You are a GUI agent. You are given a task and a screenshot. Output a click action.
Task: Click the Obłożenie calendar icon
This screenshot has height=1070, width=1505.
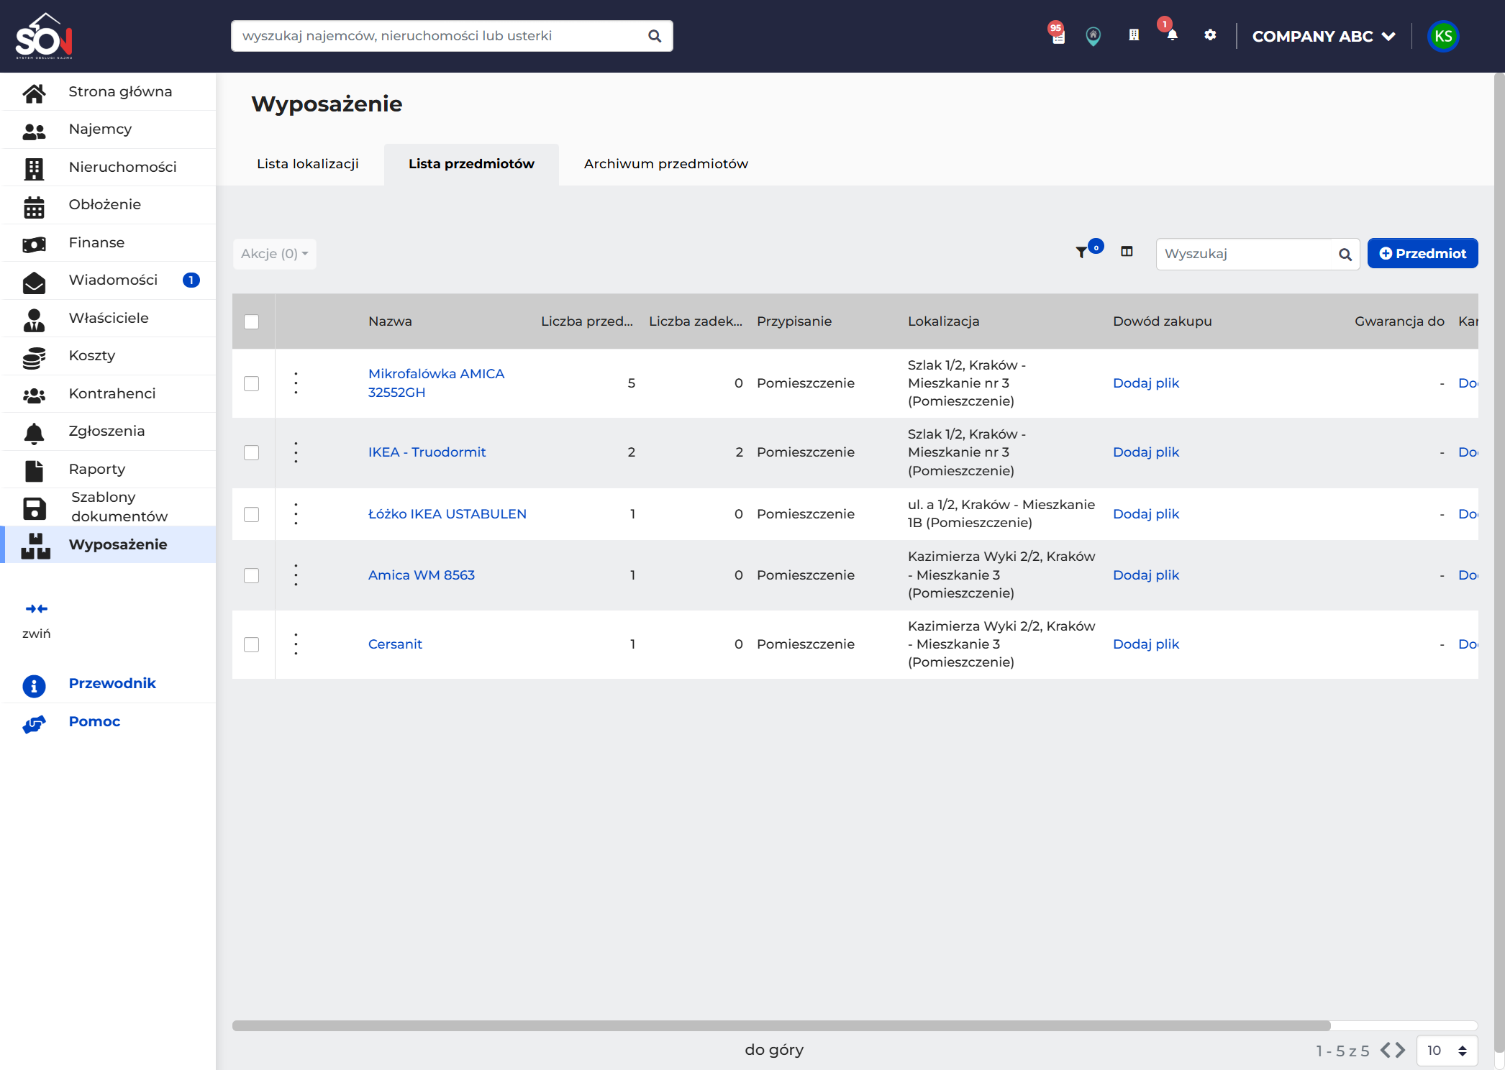(34, 207)
